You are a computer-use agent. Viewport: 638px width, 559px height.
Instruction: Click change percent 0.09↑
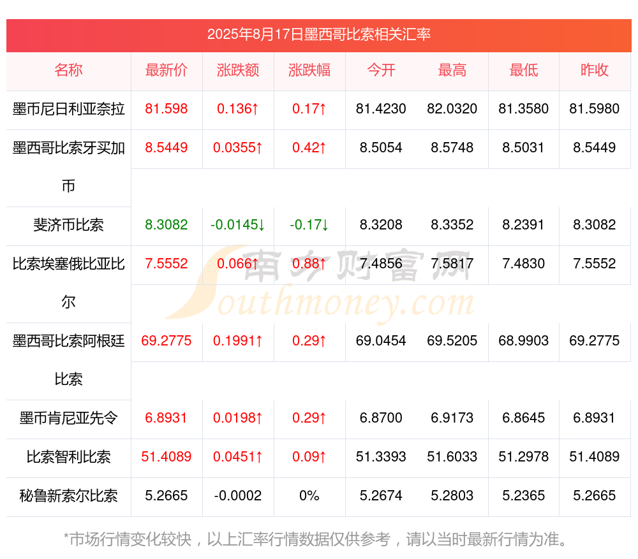309,457
